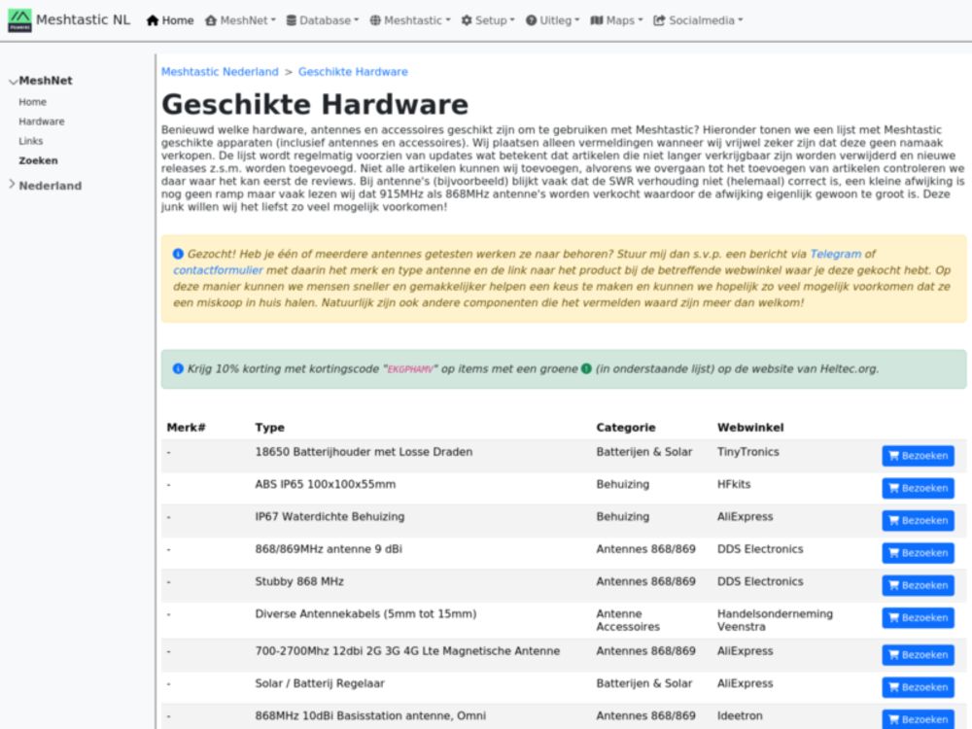Click the Geschikte Hardware page heading

314,104
